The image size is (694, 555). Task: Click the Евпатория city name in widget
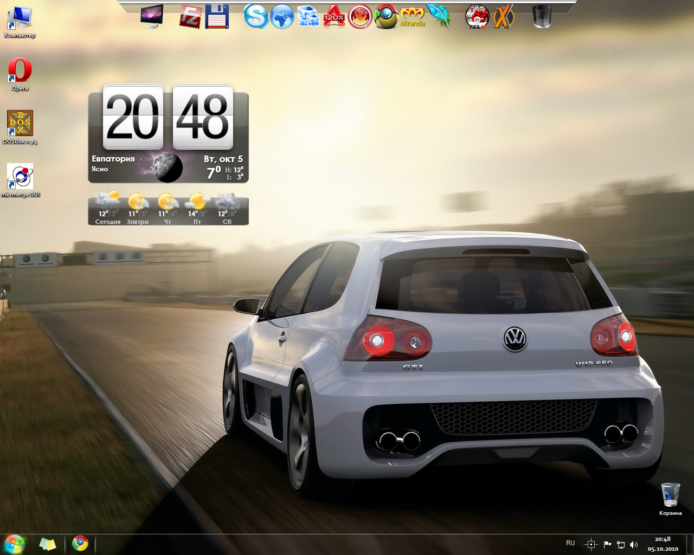(x=113, y=159)
